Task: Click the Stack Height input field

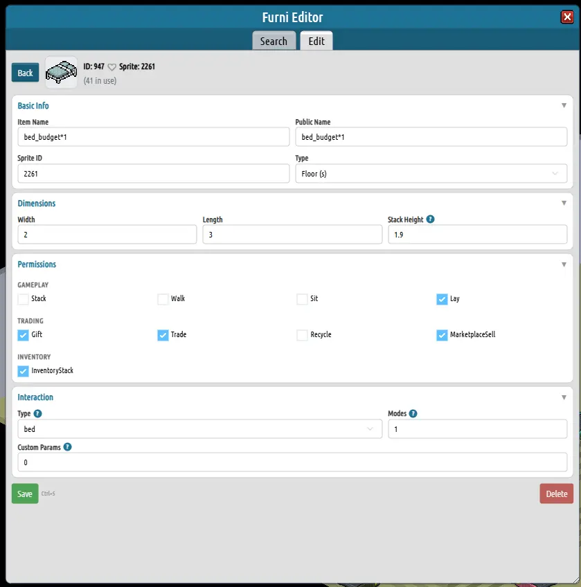Action: click(478, 235)
